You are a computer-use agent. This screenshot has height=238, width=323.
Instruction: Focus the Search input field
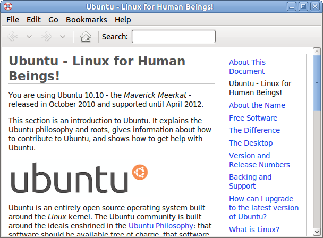click(x=174, y=37)
